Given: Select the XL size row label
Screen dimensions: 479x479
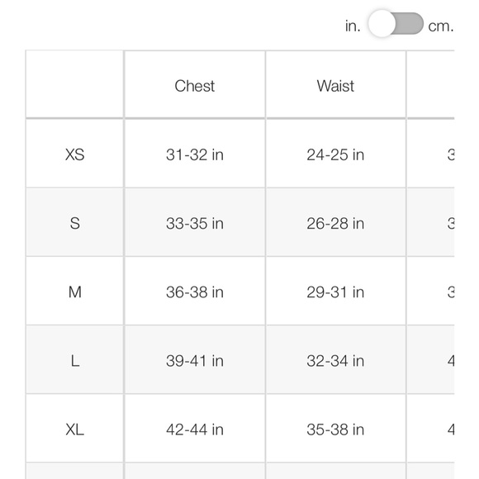Looking at the screenshot, I should 75,429.
